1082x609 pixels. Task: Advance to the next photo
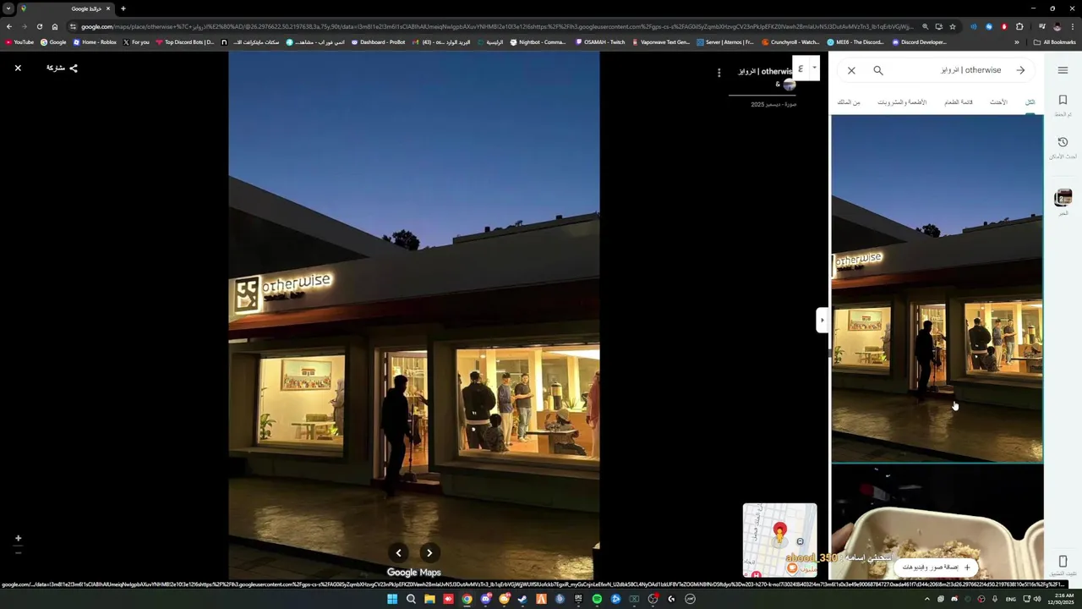point(429,553)
